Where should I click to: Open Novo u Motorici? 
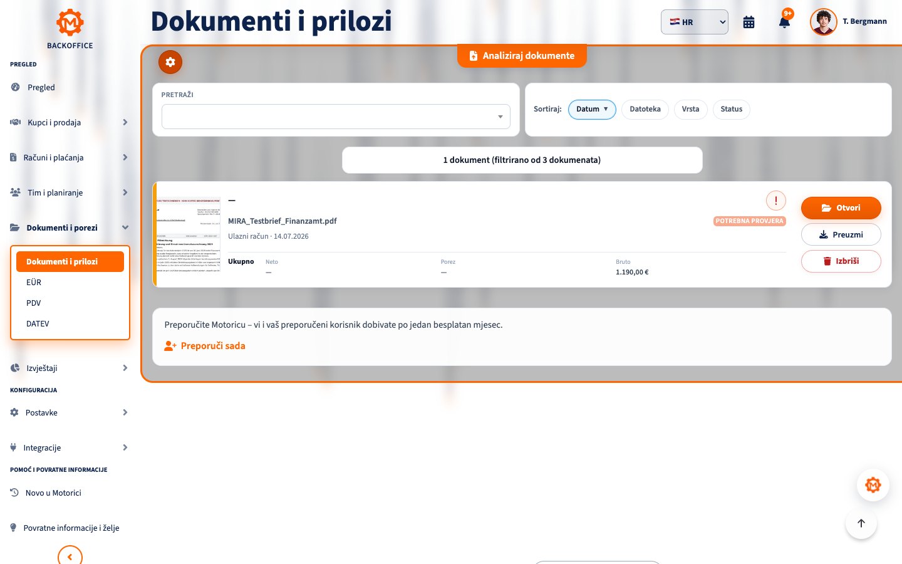(x=53, y=493)
